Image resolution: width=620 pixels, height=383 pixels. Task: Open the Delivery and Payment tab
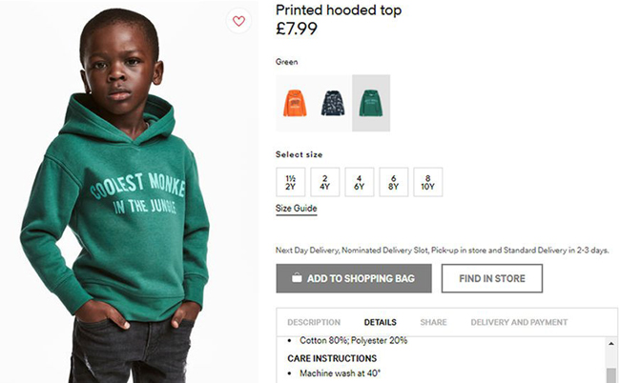[519, 322]
